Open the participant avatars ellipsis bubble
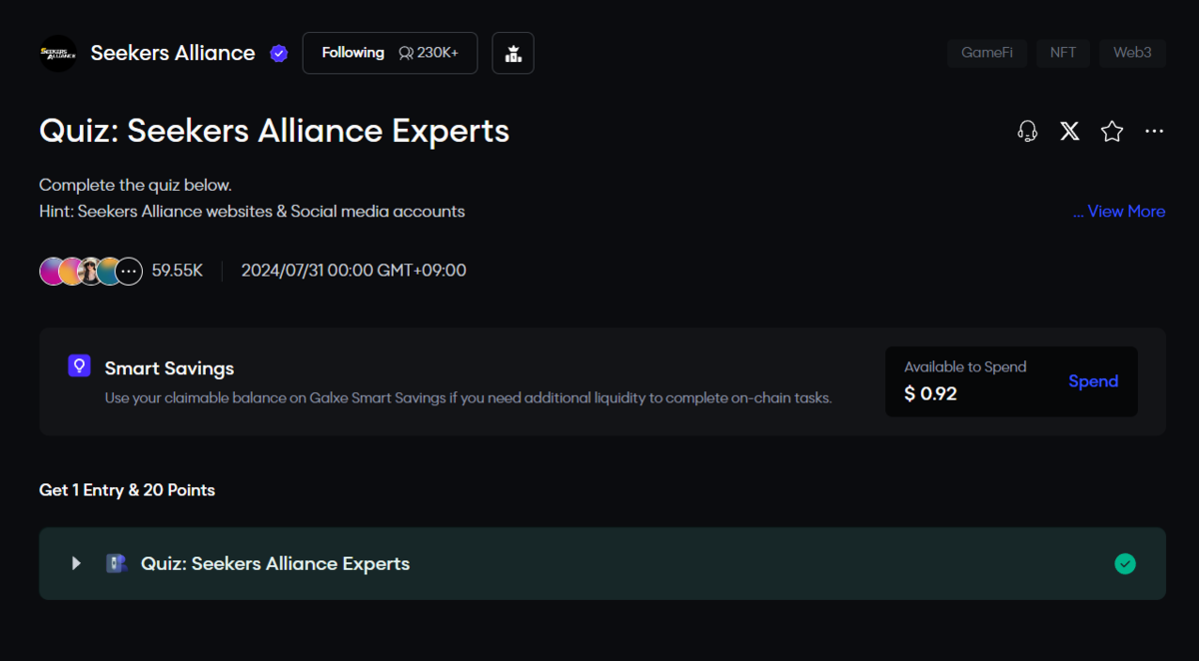The height and width of the screenshot is (661, 1199). tap(129, 271)
